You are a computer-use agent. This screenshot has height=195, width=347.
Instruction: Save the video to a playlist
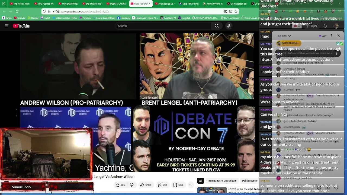click(x=178, y=185)
